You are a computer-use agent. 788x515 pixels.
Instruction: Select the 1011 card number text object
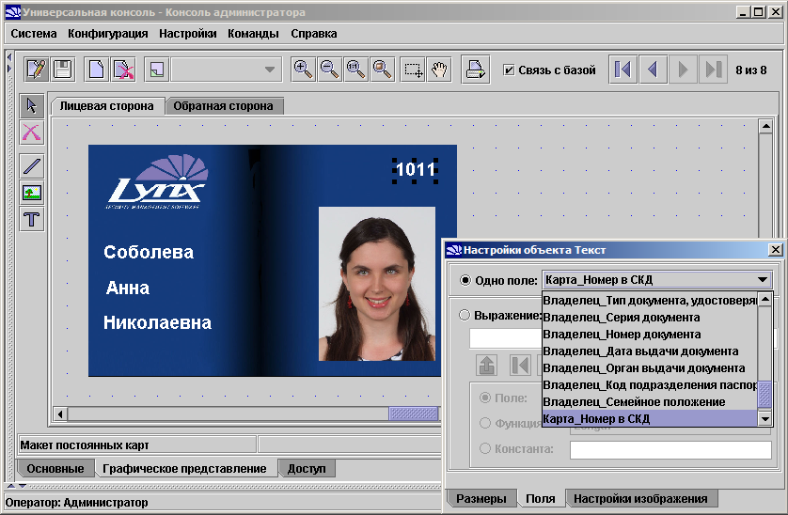[415, 170]
